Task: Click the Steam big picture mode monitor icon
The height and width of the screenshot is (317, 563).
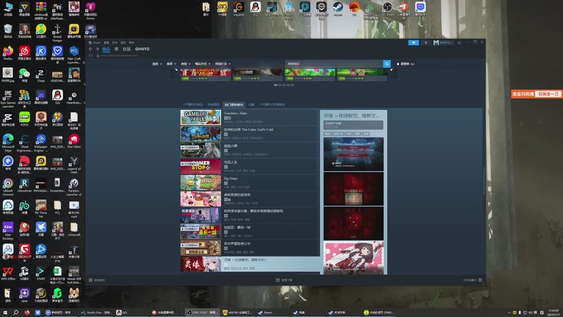Action: (460, 42)
